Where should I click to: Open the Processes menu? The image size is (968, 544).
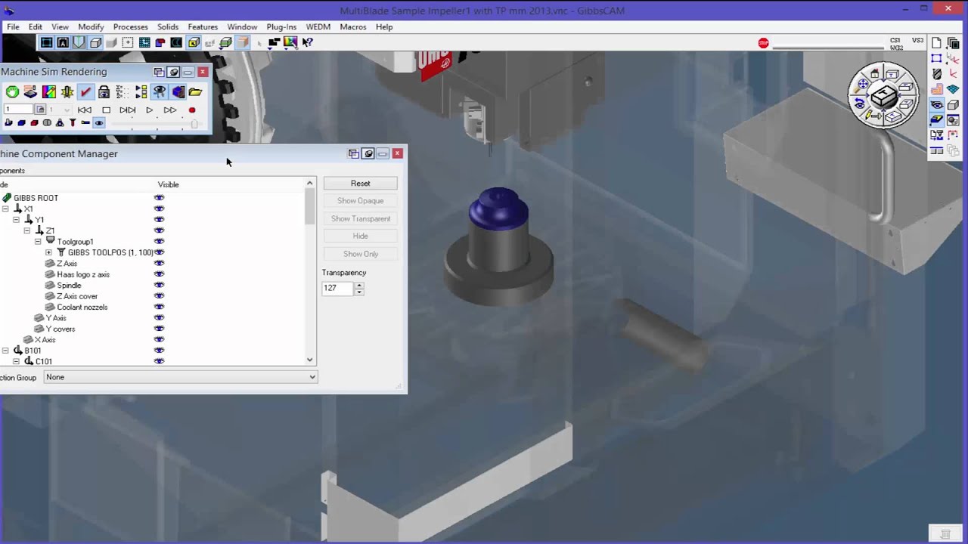click(x=131, y=26)
